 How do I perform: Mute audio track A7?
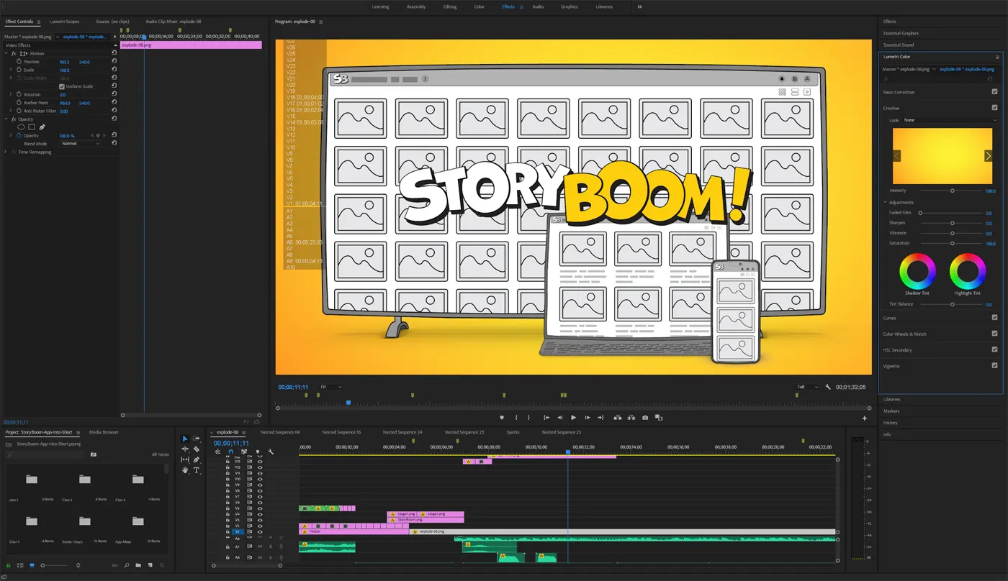pyautogui.click(x=260, y=546)
